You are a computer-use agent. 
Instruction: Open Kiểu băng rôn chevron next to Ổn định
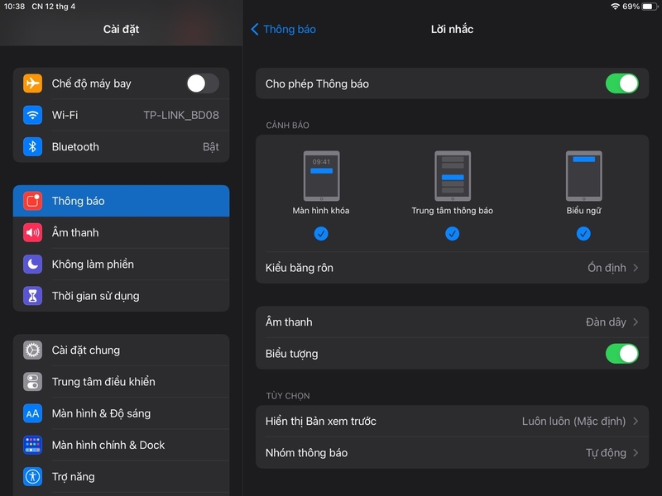click(636, 268)
